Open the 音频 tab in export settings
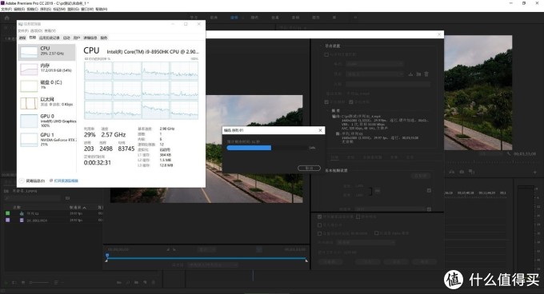The height and width of the screenshot is (294, 544). (350, 157)
